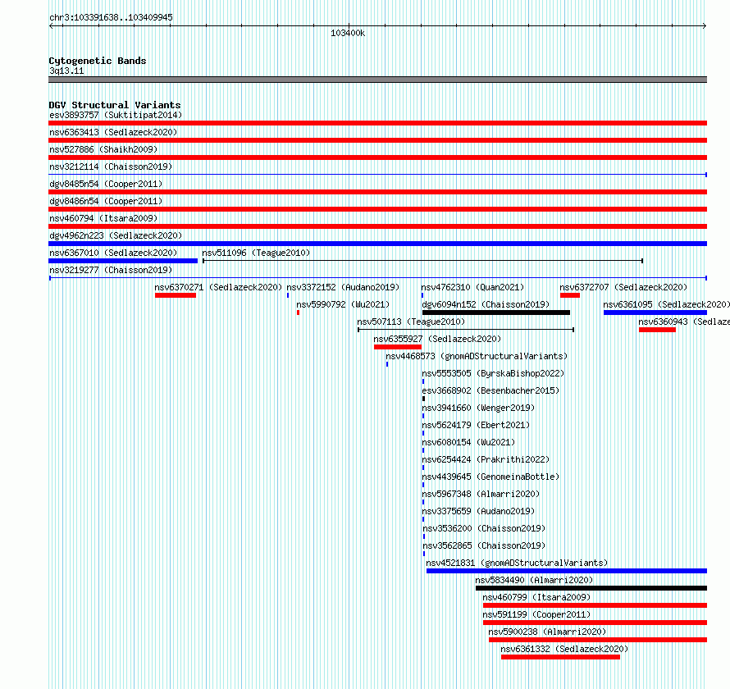Click nsv5900238 (Almarri2020) label
730x689 pixels.
(x=547, y=632)
